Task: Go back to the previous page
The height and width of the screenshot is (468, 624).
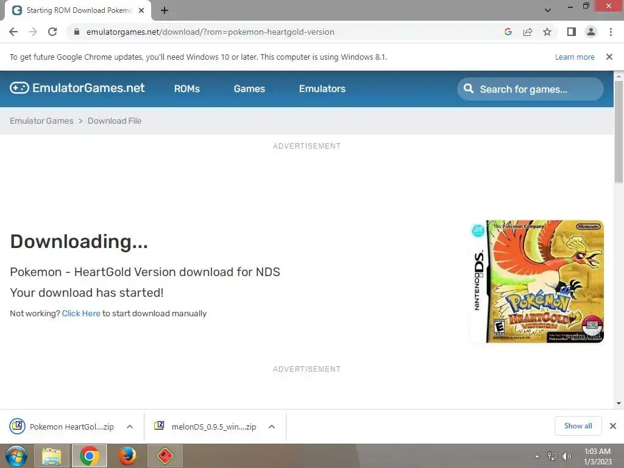Action: click(13, 32)
